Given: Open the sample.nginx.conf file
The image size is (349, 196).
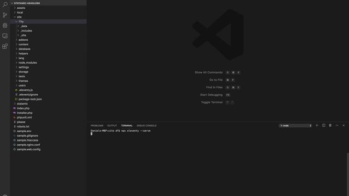Looking at the screenshot, I should coord(49,145).
